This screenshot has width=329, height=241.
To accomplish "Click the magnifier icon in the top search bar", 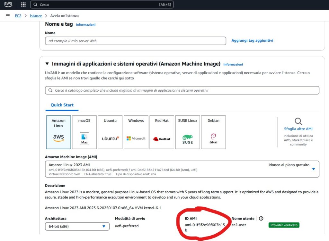I will (x=35, y=4).
